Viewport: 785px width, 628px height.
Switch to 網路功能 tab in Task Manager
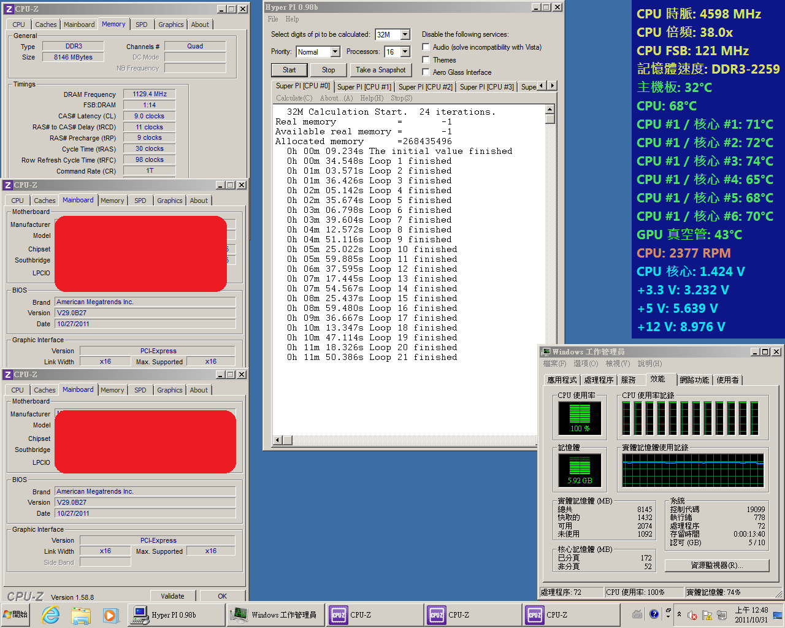pyautogui.click(x=694, y=380)
